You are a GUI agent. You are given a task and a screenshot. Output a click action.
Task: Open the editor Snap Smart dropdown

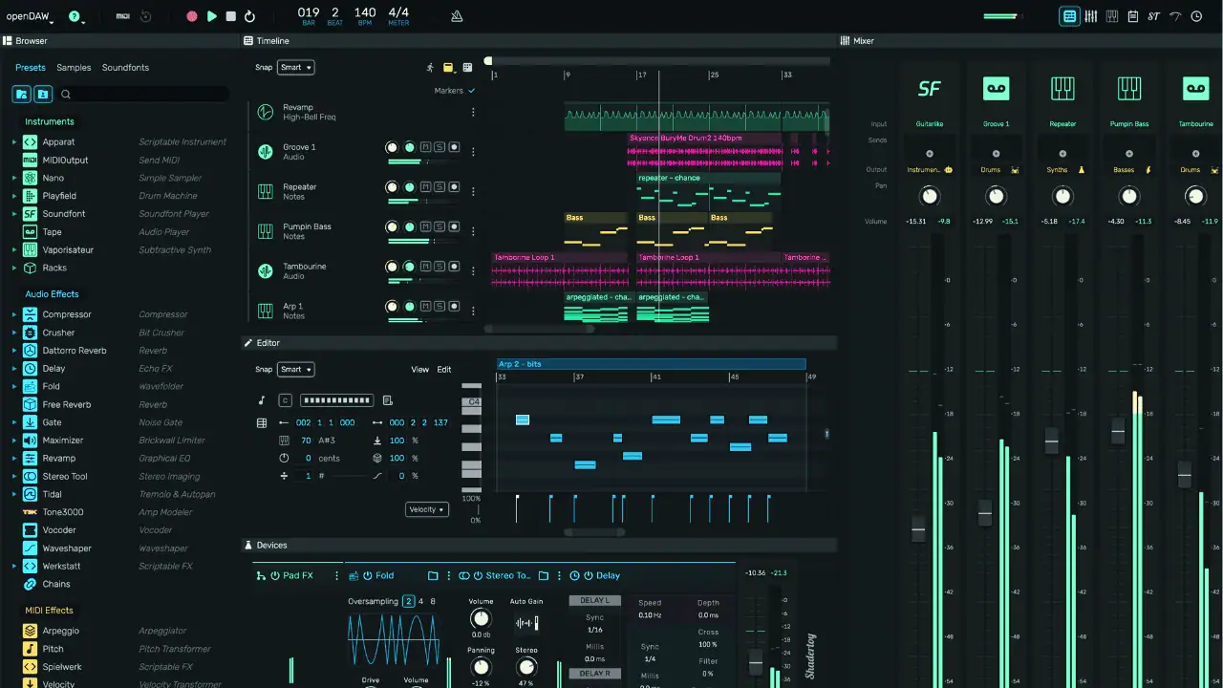(295, 370)
